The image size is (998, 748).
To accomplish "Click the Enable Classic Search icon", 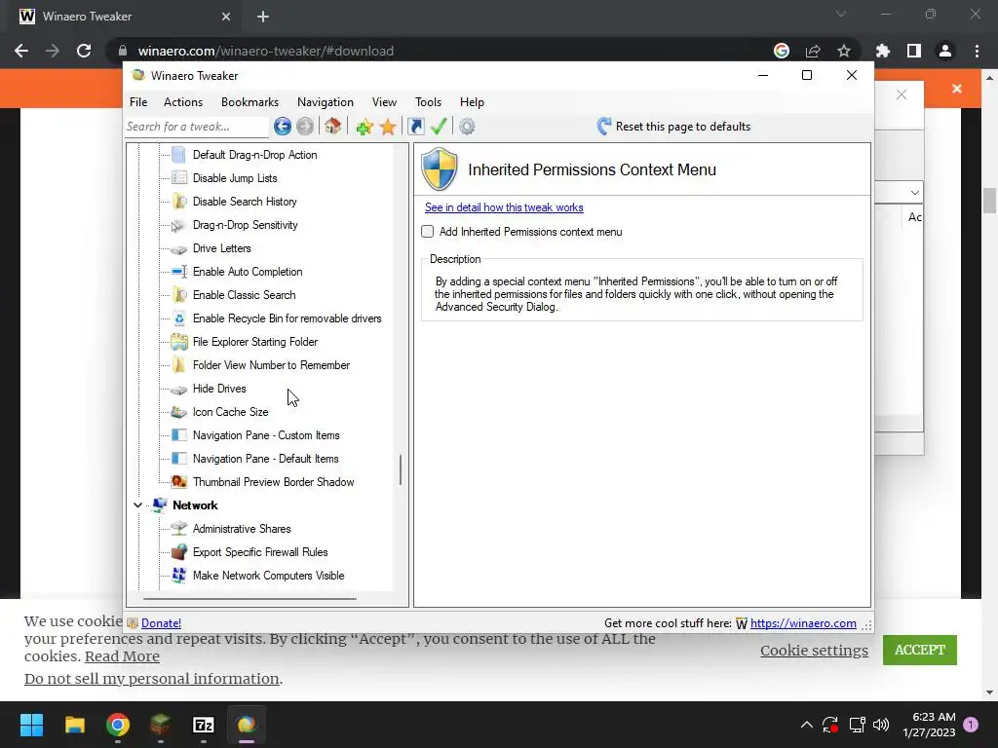I will (179, 295).
